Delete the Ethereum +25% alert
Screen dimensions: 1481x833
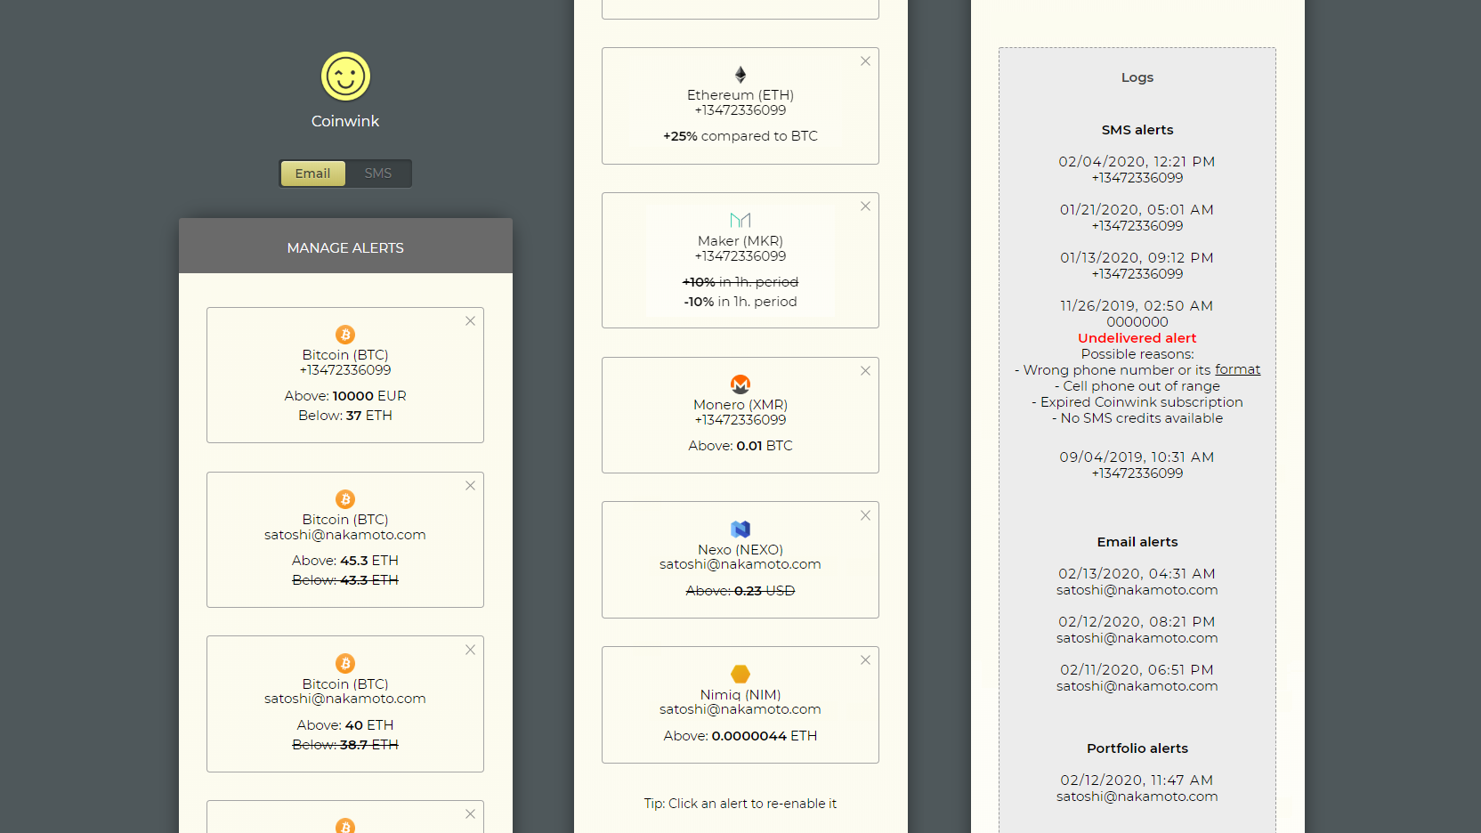865,61
